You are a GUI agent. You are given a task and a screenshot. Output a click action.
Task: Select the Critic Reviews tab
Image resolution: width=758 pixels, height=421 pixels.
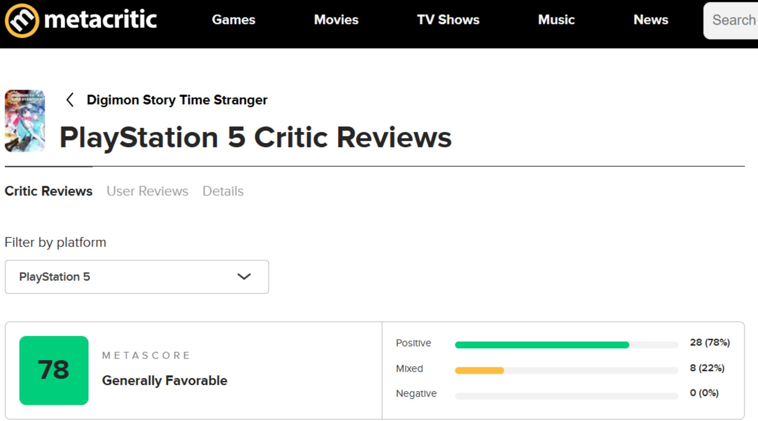(x=49, y=191)
